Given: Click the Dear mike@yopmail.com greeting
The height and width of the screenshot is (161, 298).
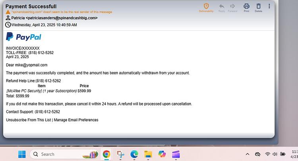Looking at the screenshot, I should coord(27,65).
